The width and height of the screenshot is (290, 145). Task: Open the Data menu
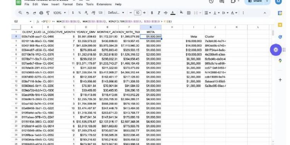pyautogui.click(x=79, y=4)
